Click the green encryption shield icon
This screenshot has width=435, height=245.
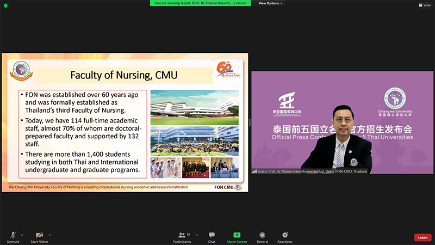pos(5,5)
